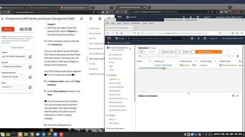The height and width of the screenshot is (137, 245).
Task: Open the Actions dropdown
Action: click(x=187, y=52)
